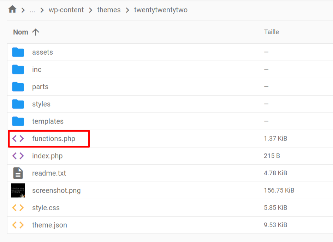Screen dimensions: 333x242
Task: Click the screenshot.png image thumbnail
Action: click(18, 190)
